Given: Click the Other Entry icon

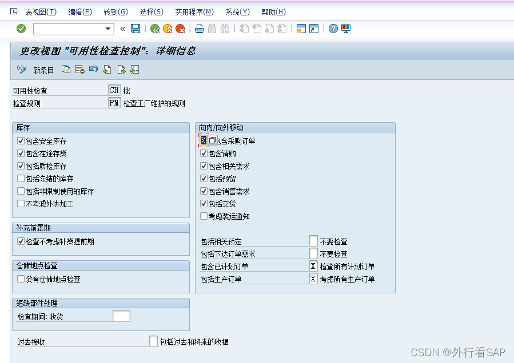Looking at the screenshot, I should coord(135,70).
